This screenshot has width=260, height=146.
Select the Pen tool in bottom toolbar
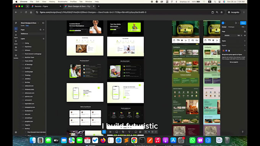123,132
